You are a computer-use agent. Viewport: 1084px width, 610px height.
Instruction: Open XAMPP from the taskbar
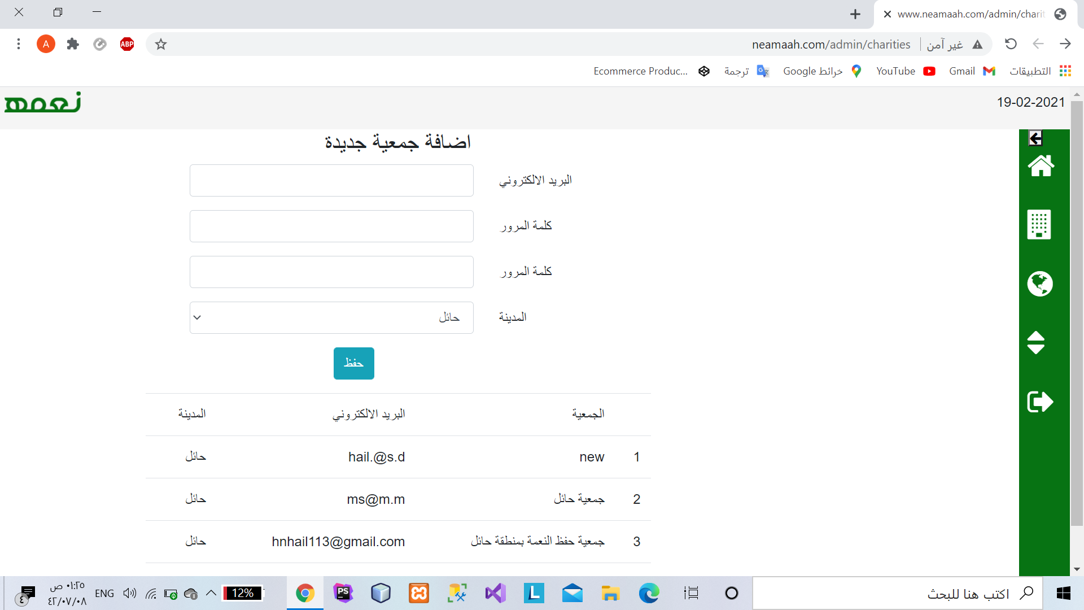click(419, 593)
